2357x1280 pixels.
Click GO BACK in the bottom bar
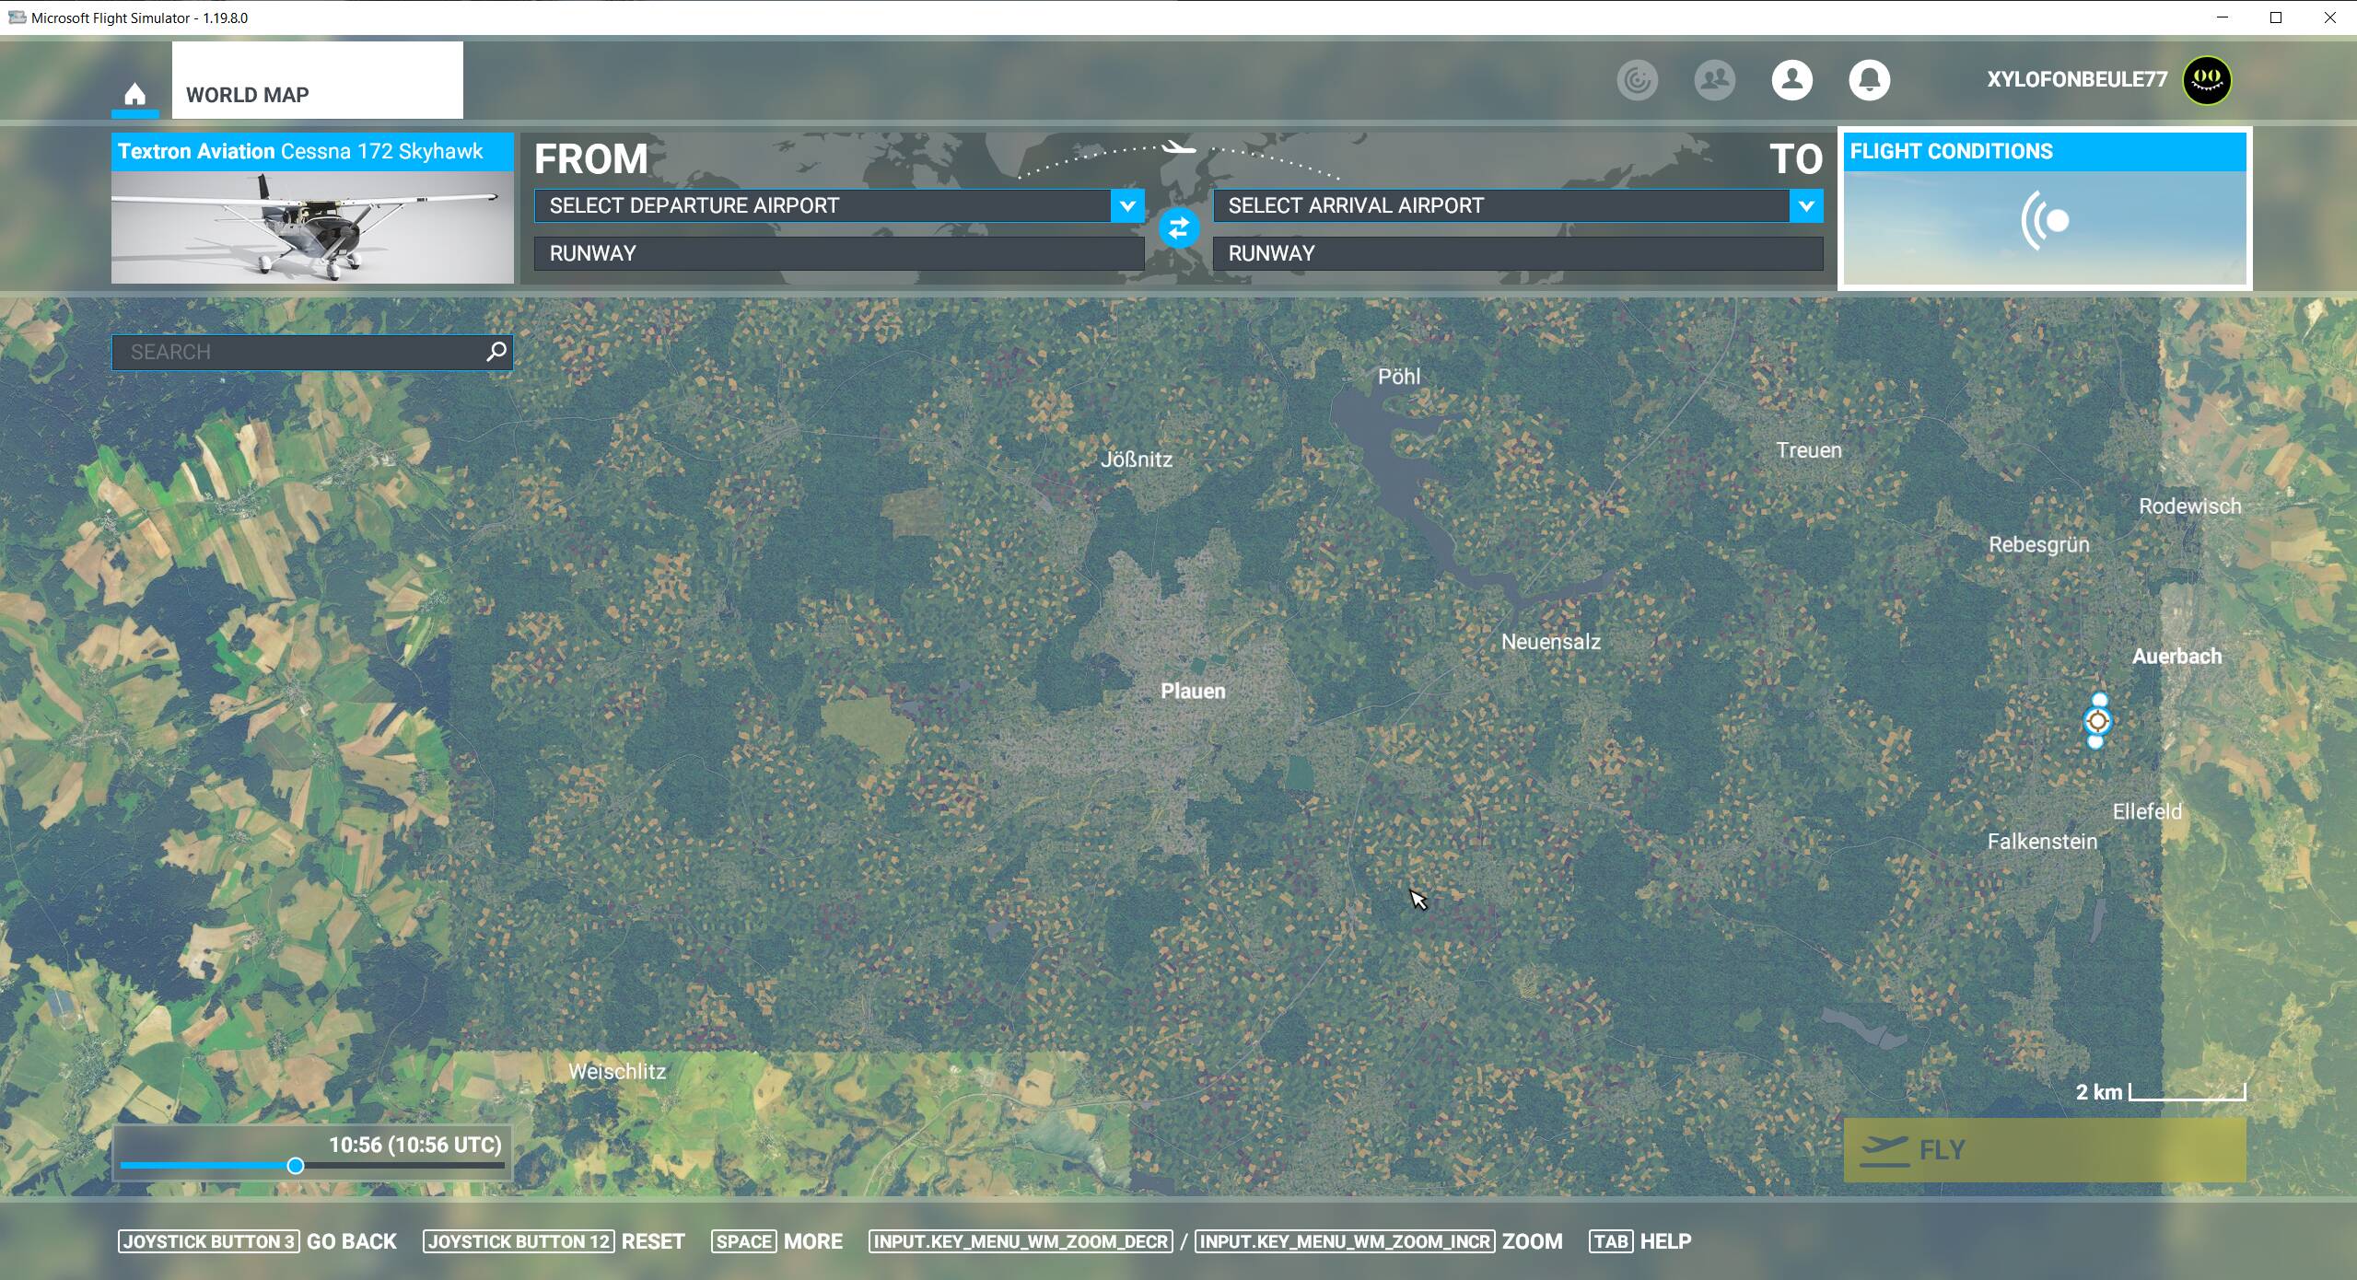[351, 1241]
